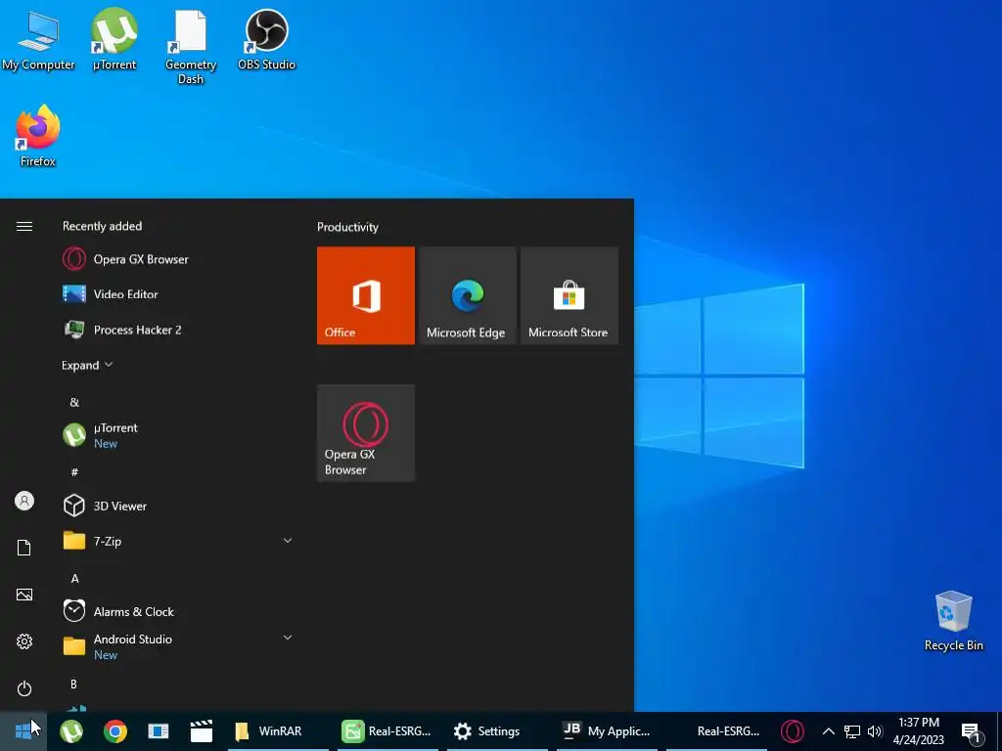
Task: Open Documents from Start sidebar
Action: click(24, 548)
